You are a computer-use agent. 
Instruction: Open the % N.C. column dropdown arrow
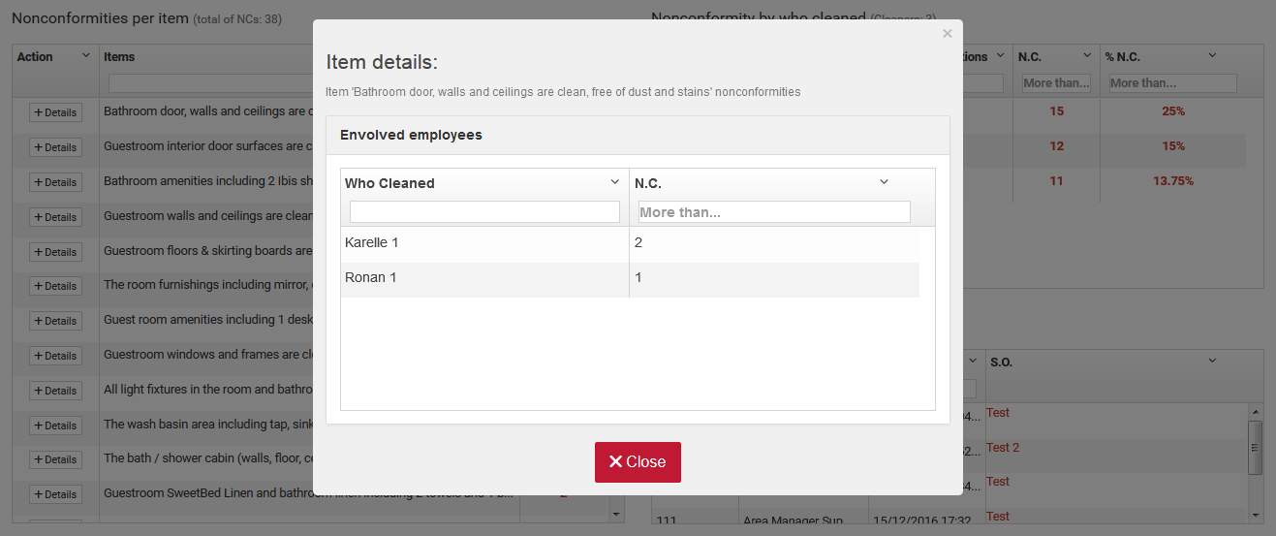[1211, 56]
